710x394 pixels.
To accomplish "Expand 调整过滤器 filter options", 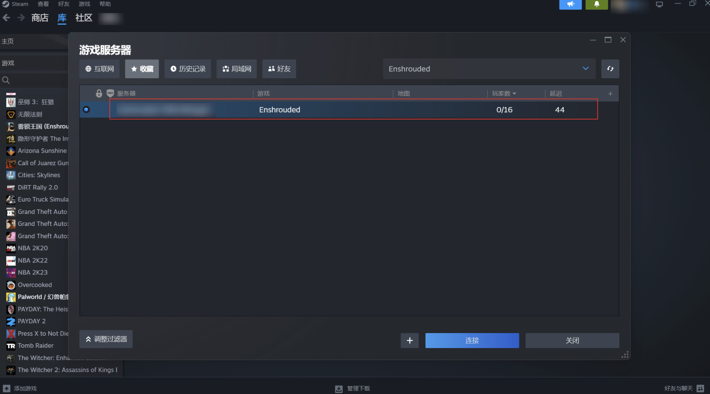I will [106, 339].
